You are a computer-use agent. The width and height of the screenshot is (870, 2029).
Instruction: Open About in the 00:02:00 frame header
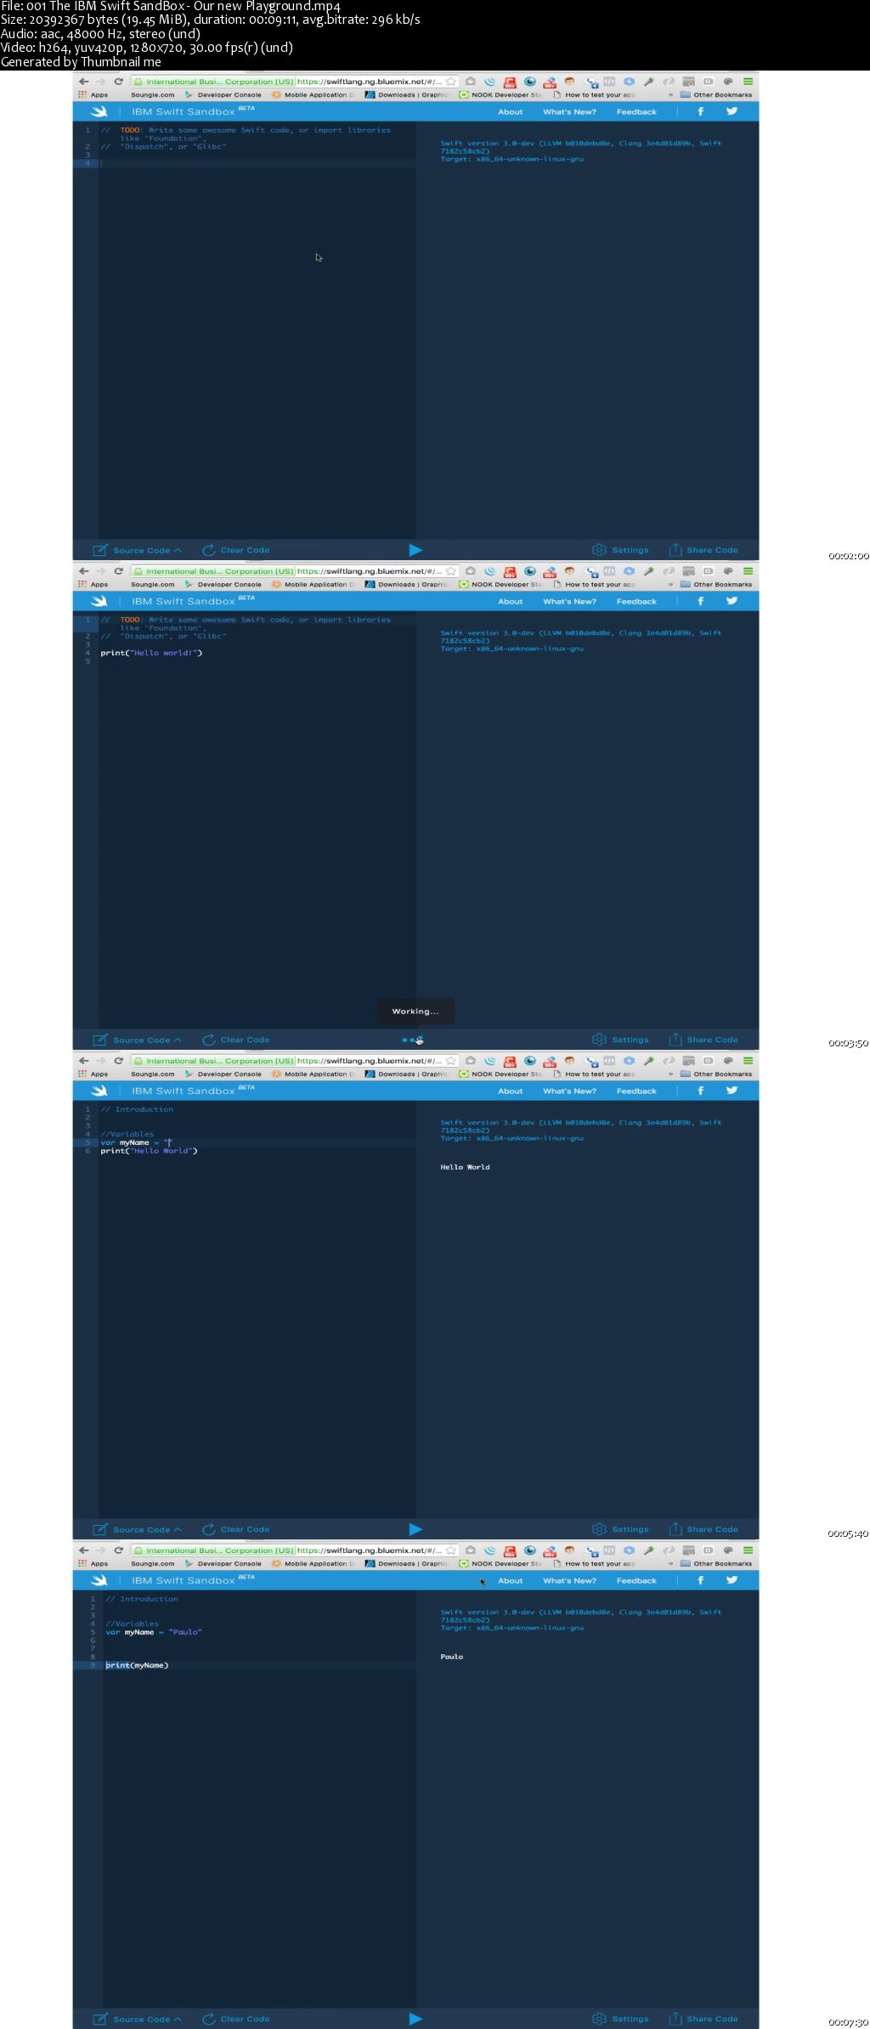tap(511, 111)
